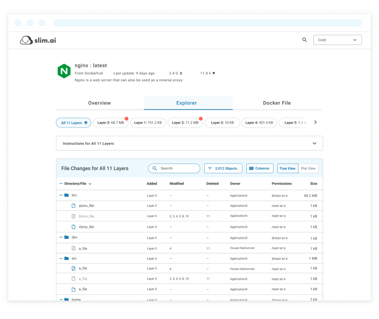379x319 pixels.
Task: Click the Columns button
Action: [x=260, y=168]
